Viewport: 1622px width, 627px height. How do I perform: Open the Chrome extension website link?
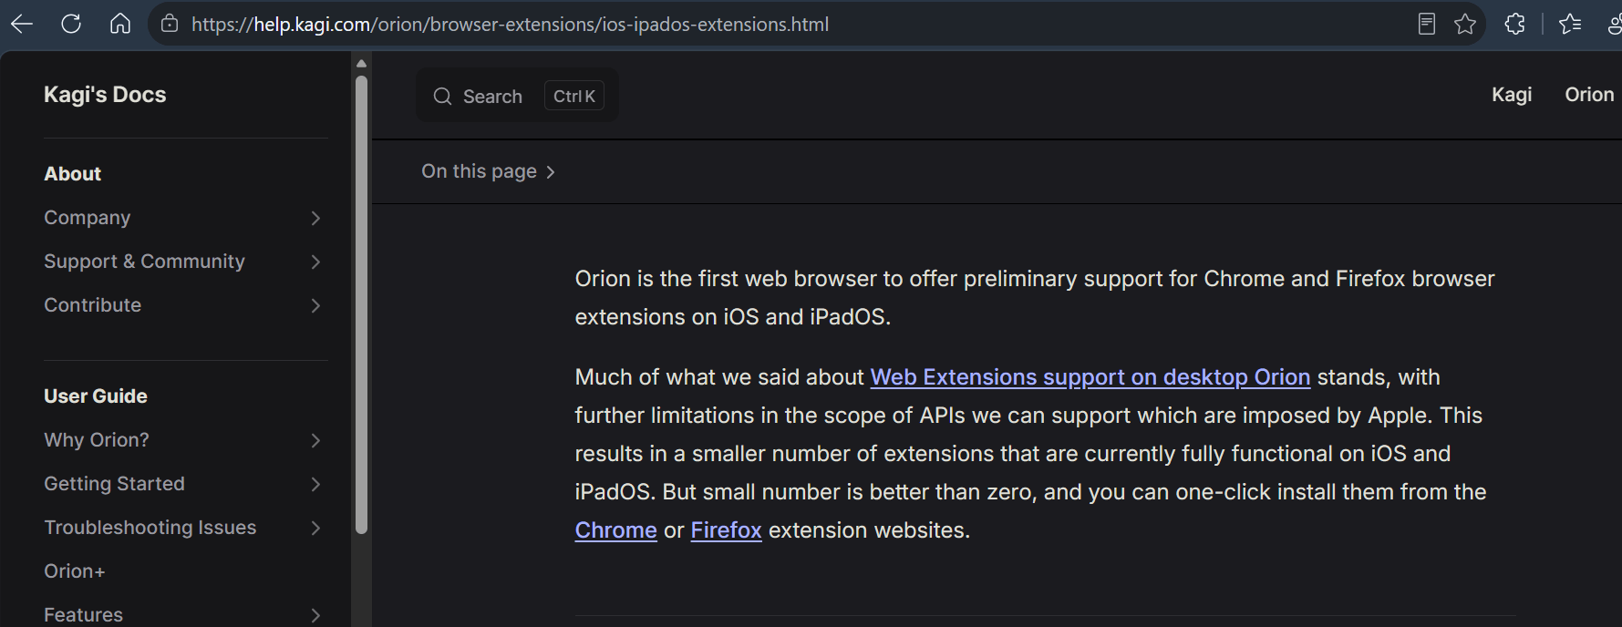[615, 530]
